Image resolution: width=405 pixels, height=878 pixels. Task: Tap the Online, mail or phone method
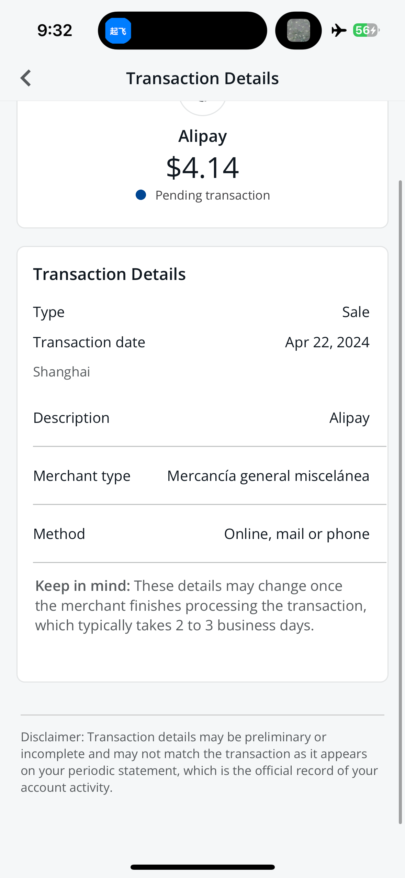[296, 534]
